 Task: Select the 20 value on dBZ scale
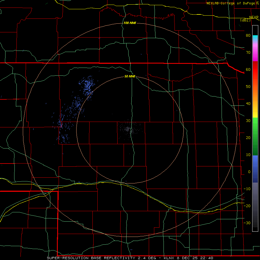(x=248, y=138)
